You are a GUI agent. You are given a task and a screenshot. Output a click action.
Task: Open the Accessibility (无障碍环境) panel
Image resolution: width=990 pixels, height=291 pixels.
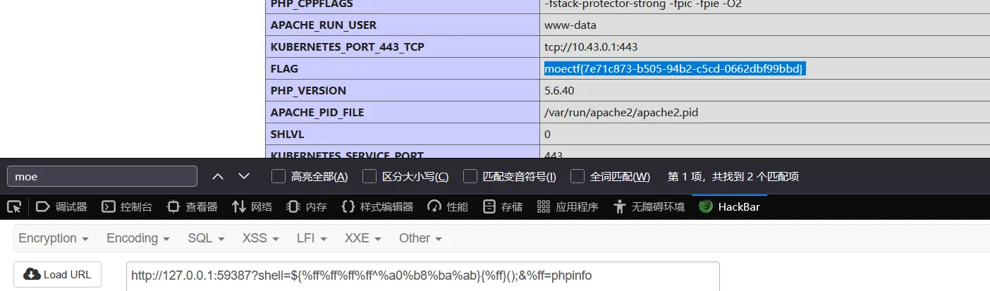[649, 206]
